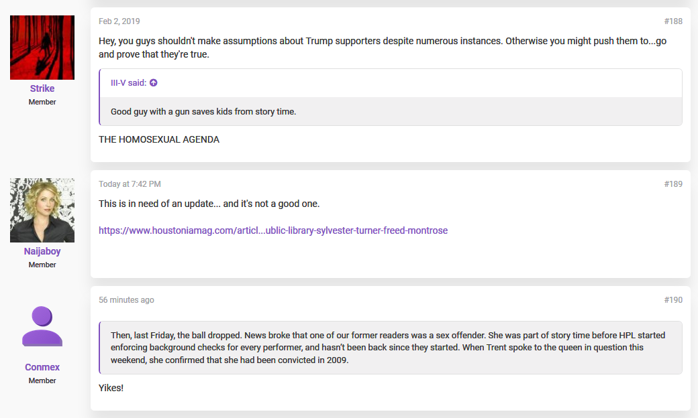The width and height of the screenshot is (698, 418).
Task: Open post permalink #188
Action: pos(673,21)
